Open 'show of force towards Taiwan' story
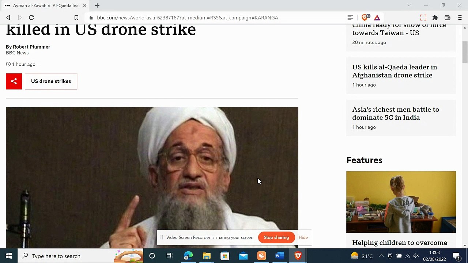 pyautogui.click(x=399, y=29)
